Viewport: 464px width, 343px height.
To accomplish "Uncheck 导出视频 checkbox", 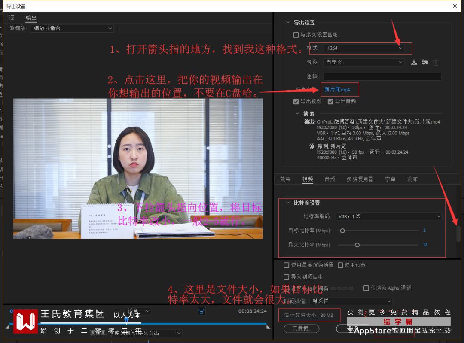I will point(296,101).
